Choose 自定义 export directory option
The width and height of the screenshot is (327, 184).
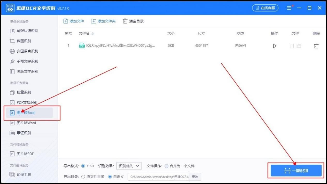click(x=110, y=177)
